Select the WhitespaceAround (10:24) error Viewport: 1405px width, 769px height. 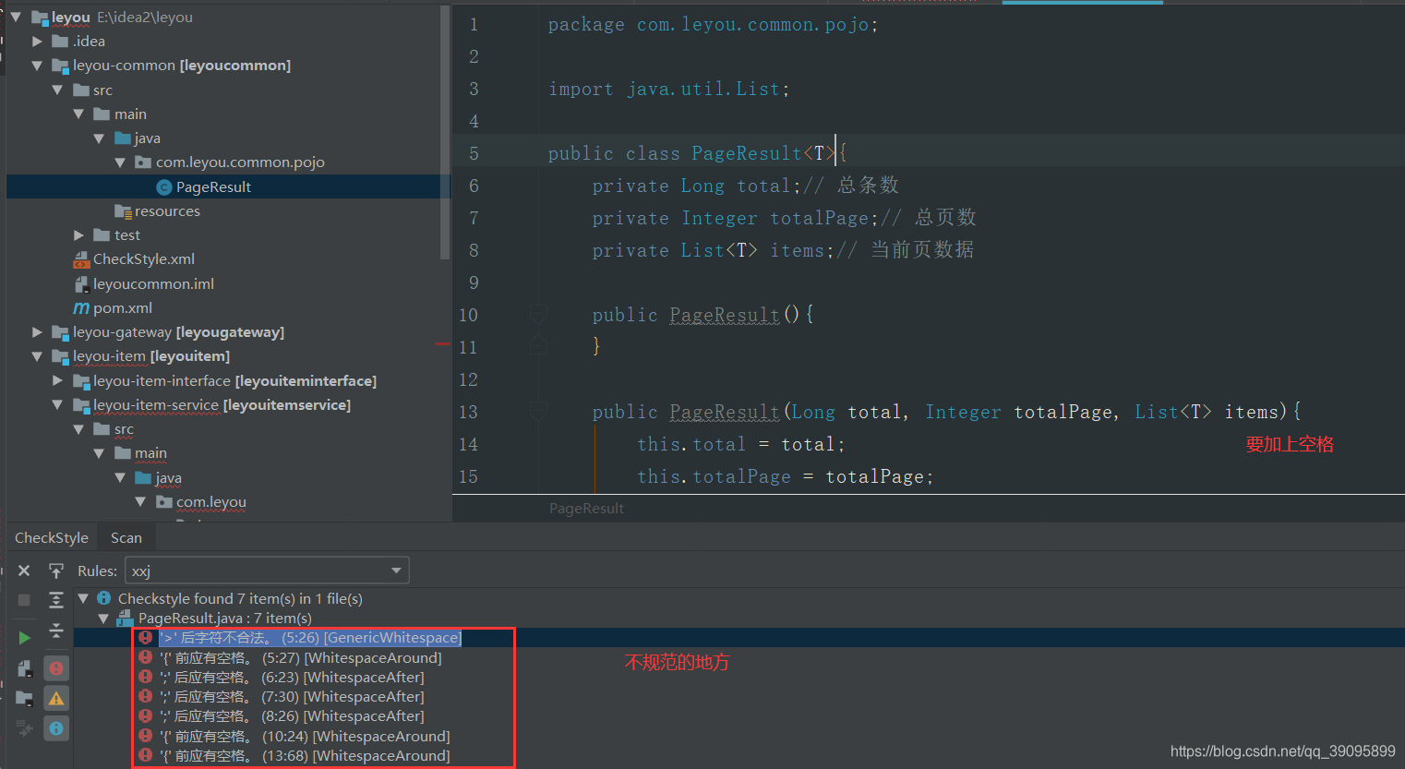305,736
